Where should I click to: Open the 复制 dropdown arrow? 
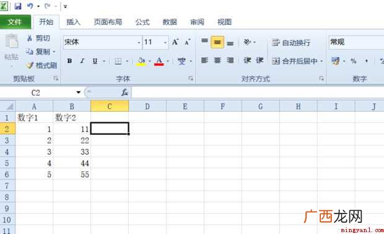pos(54,52)
